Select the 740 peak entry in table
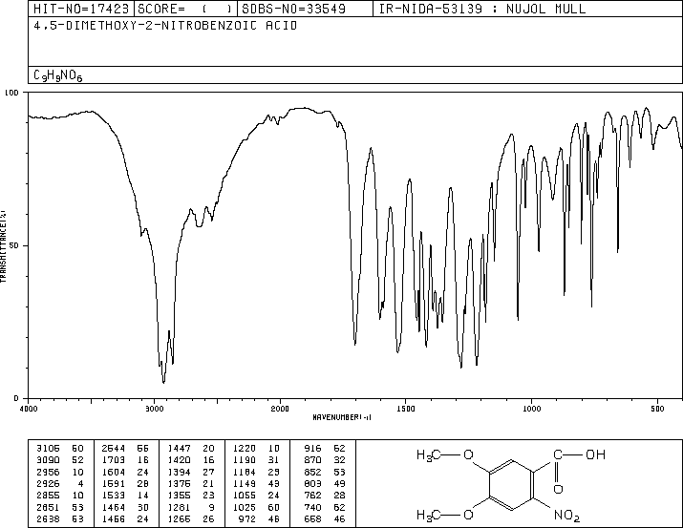 325,507
